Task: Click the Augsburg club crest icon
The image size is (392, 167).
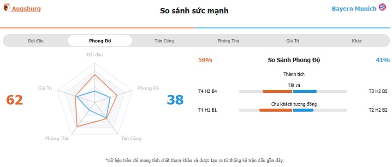Action: pos(6,7)
